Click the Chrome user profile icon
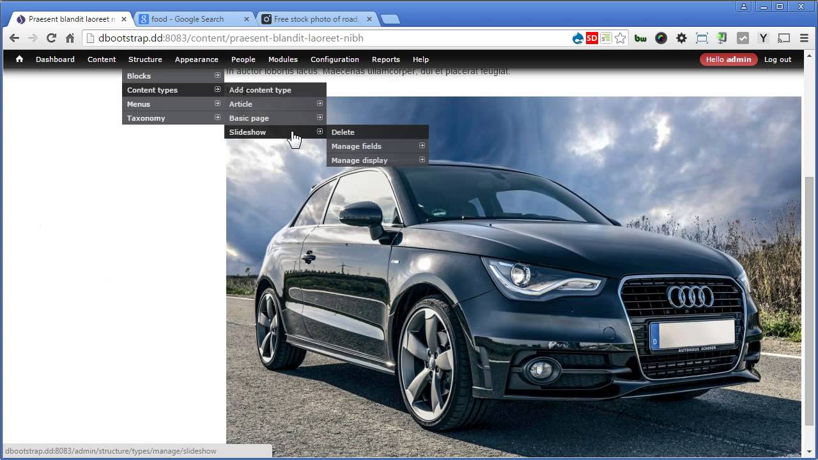 (x=744, y=6)
